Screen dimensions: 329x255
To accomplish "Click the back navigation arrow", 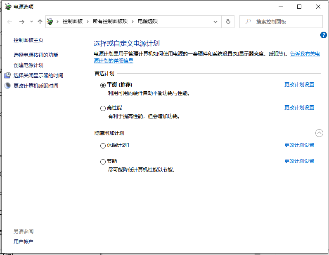I will (x=10, y=22).
